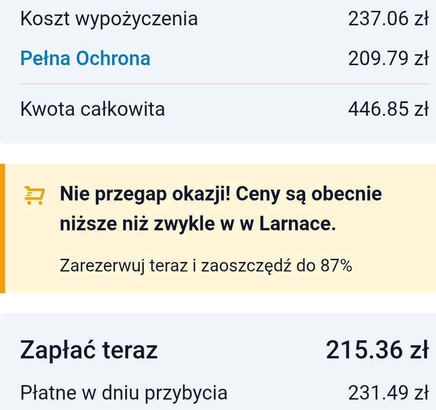Viewport: 436px width, 410px height.
Task: Click the words Ceny są obecnie
Action: coord(308,194)
